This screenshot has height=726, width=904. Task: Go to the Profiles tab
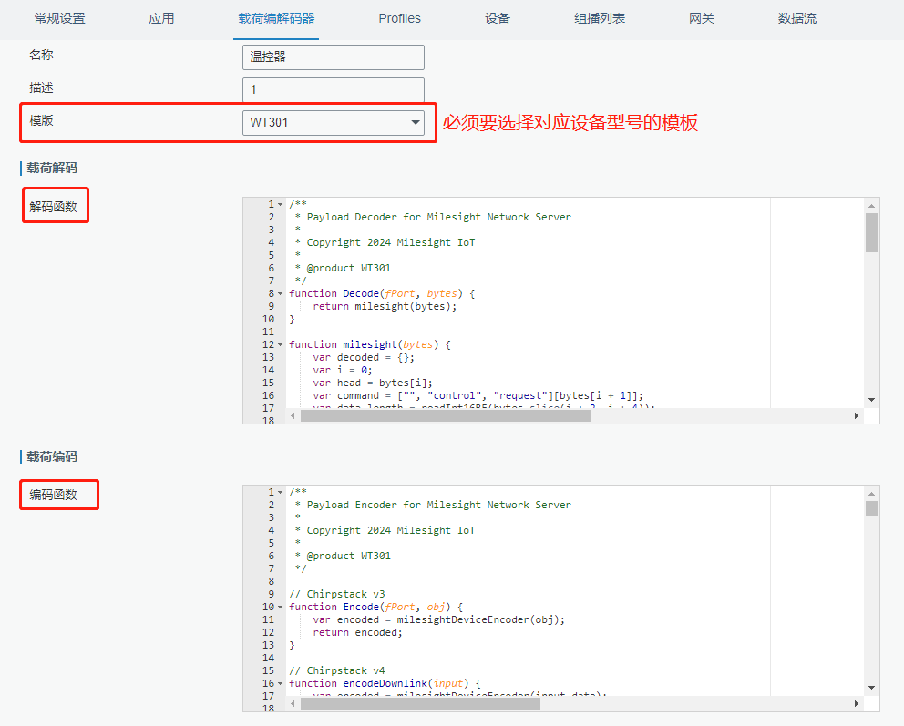[399, 18]
